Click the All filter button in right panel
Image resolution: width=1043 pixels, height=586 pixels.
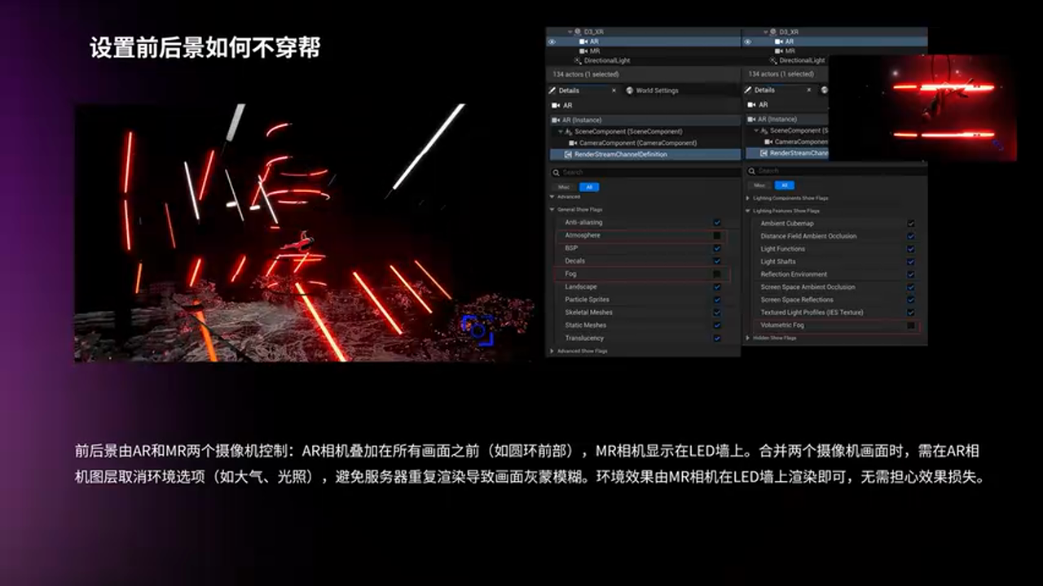coord(782,186)
